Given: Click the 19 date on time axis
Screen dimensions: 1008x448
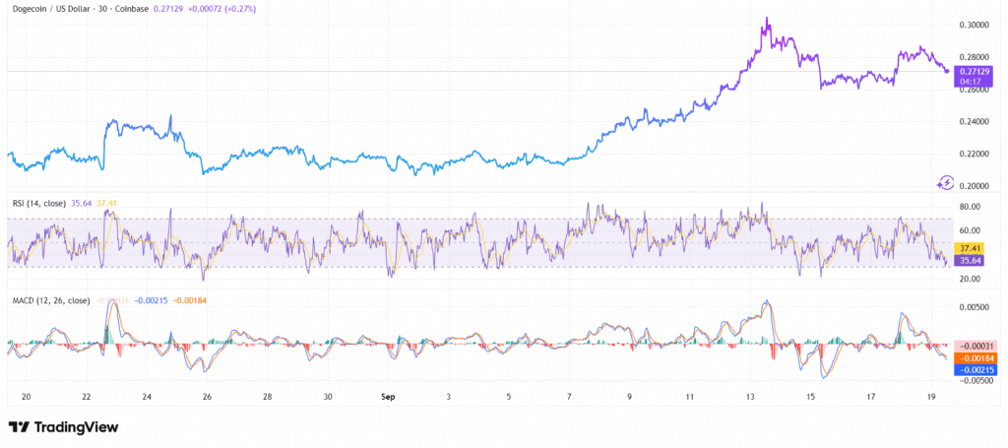Looking at the screenshot, I should point(931,397).
